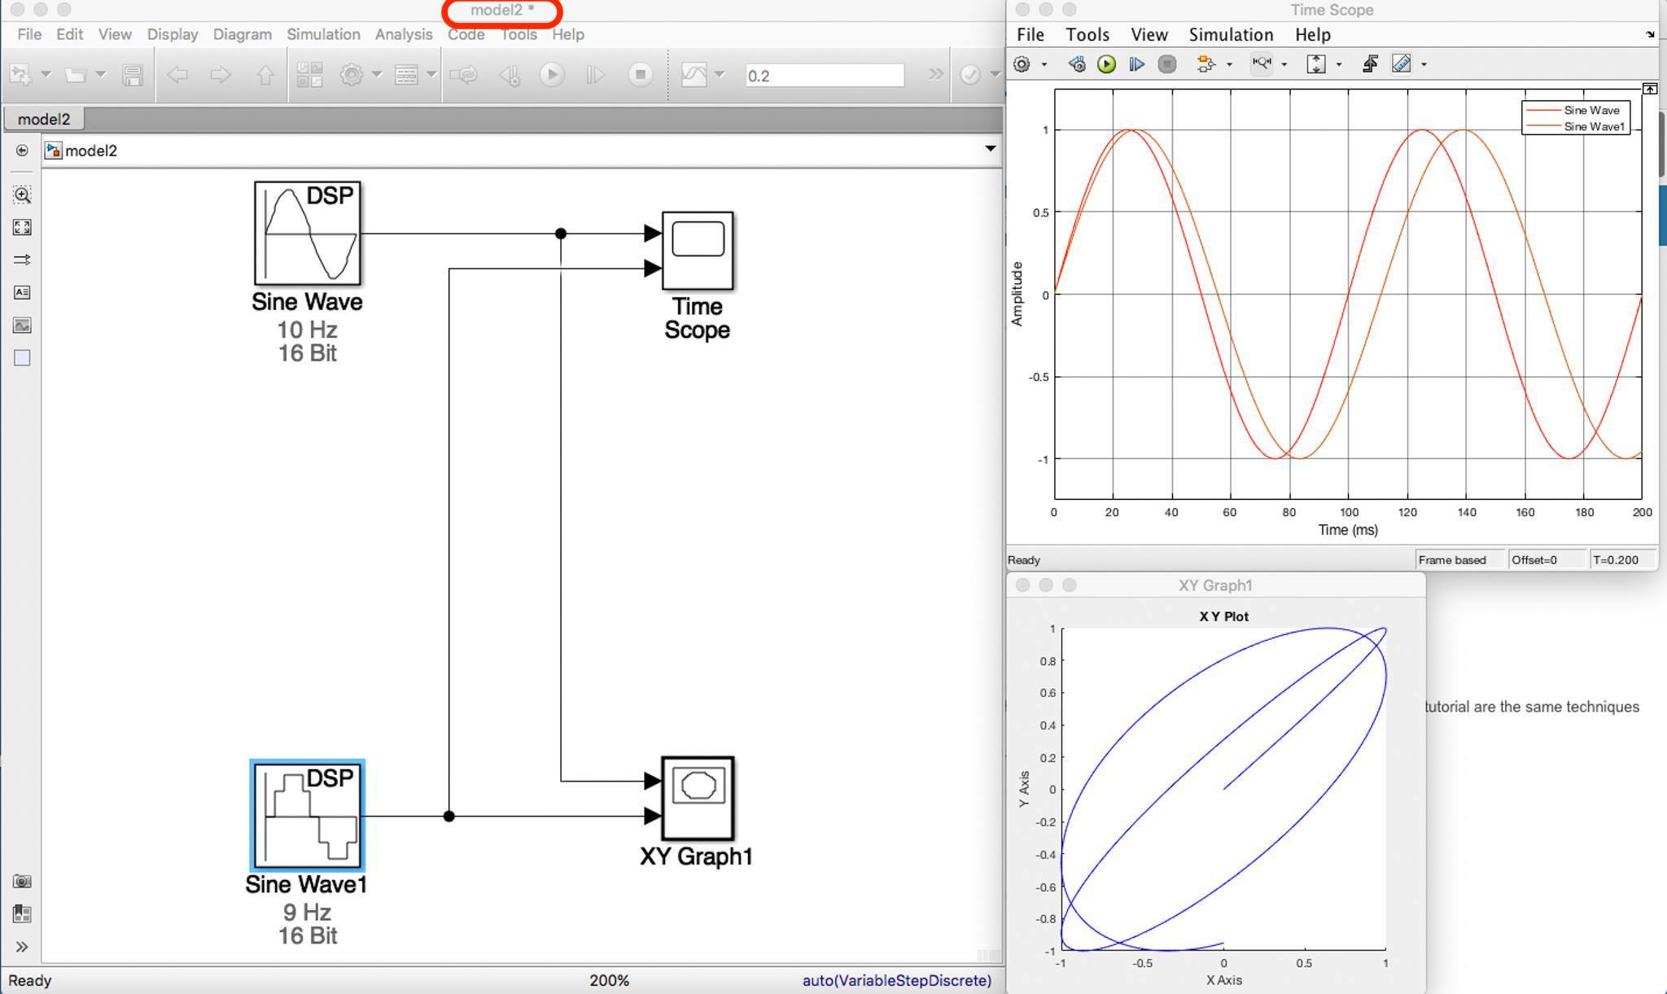Open Time Scope configuration gear icon

coord(1022,64)
